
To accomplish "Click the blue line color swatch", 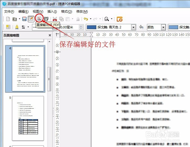I will tap(92, 27).
